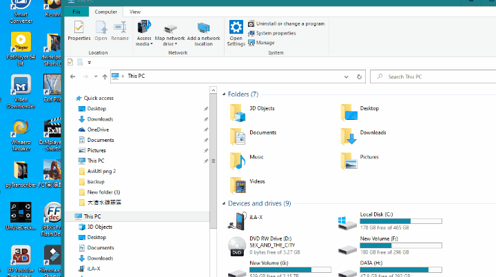Image resolution: width=496 pixels, height=277 pixels.
Task: Click the Manage button in System group
Action: [x=265, y=43]
